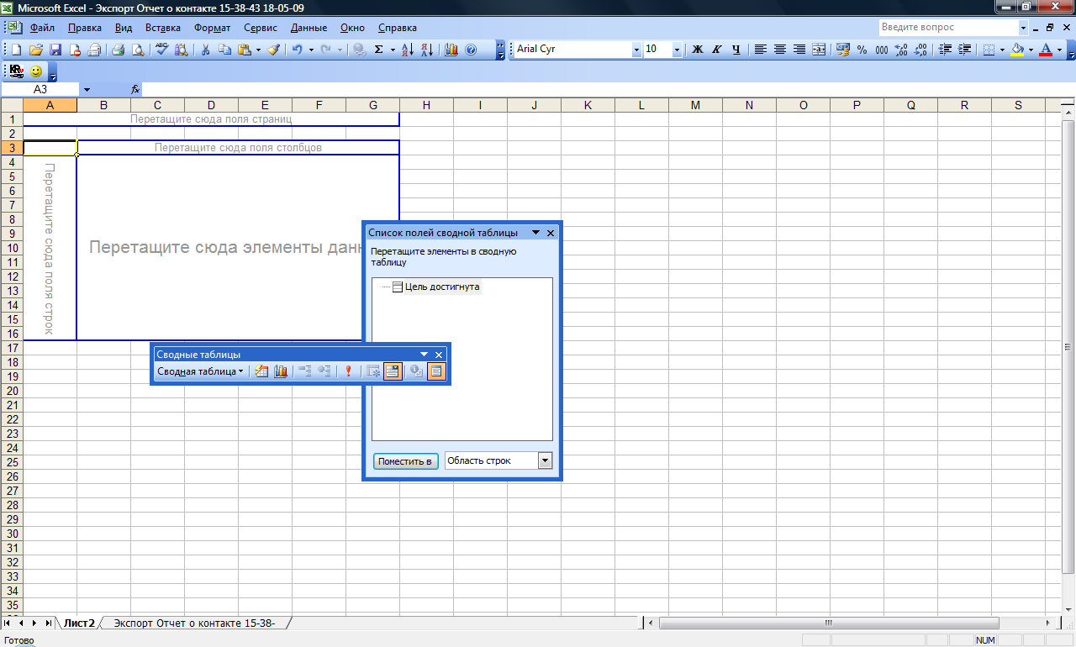Select column header H
Viewport: 1076px width, 647px height.
click(x=426, y=105)
